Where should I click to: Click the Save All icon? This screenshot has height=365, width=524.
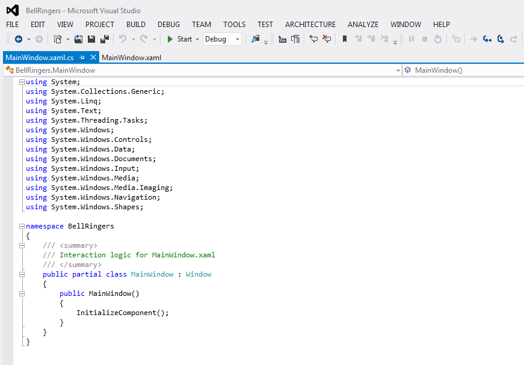(105, 39)
